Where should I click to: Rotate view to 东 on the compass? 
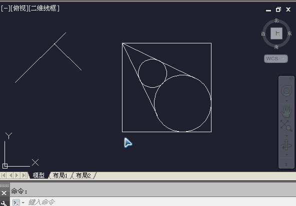289,33
